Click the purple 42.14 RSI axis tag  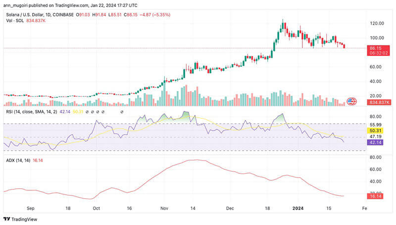(x=375, y=142)
